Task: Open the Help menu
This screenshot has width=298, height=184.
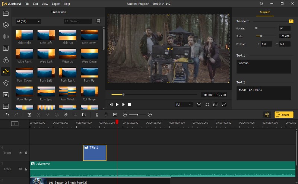Action: click(x=67, y=4)
